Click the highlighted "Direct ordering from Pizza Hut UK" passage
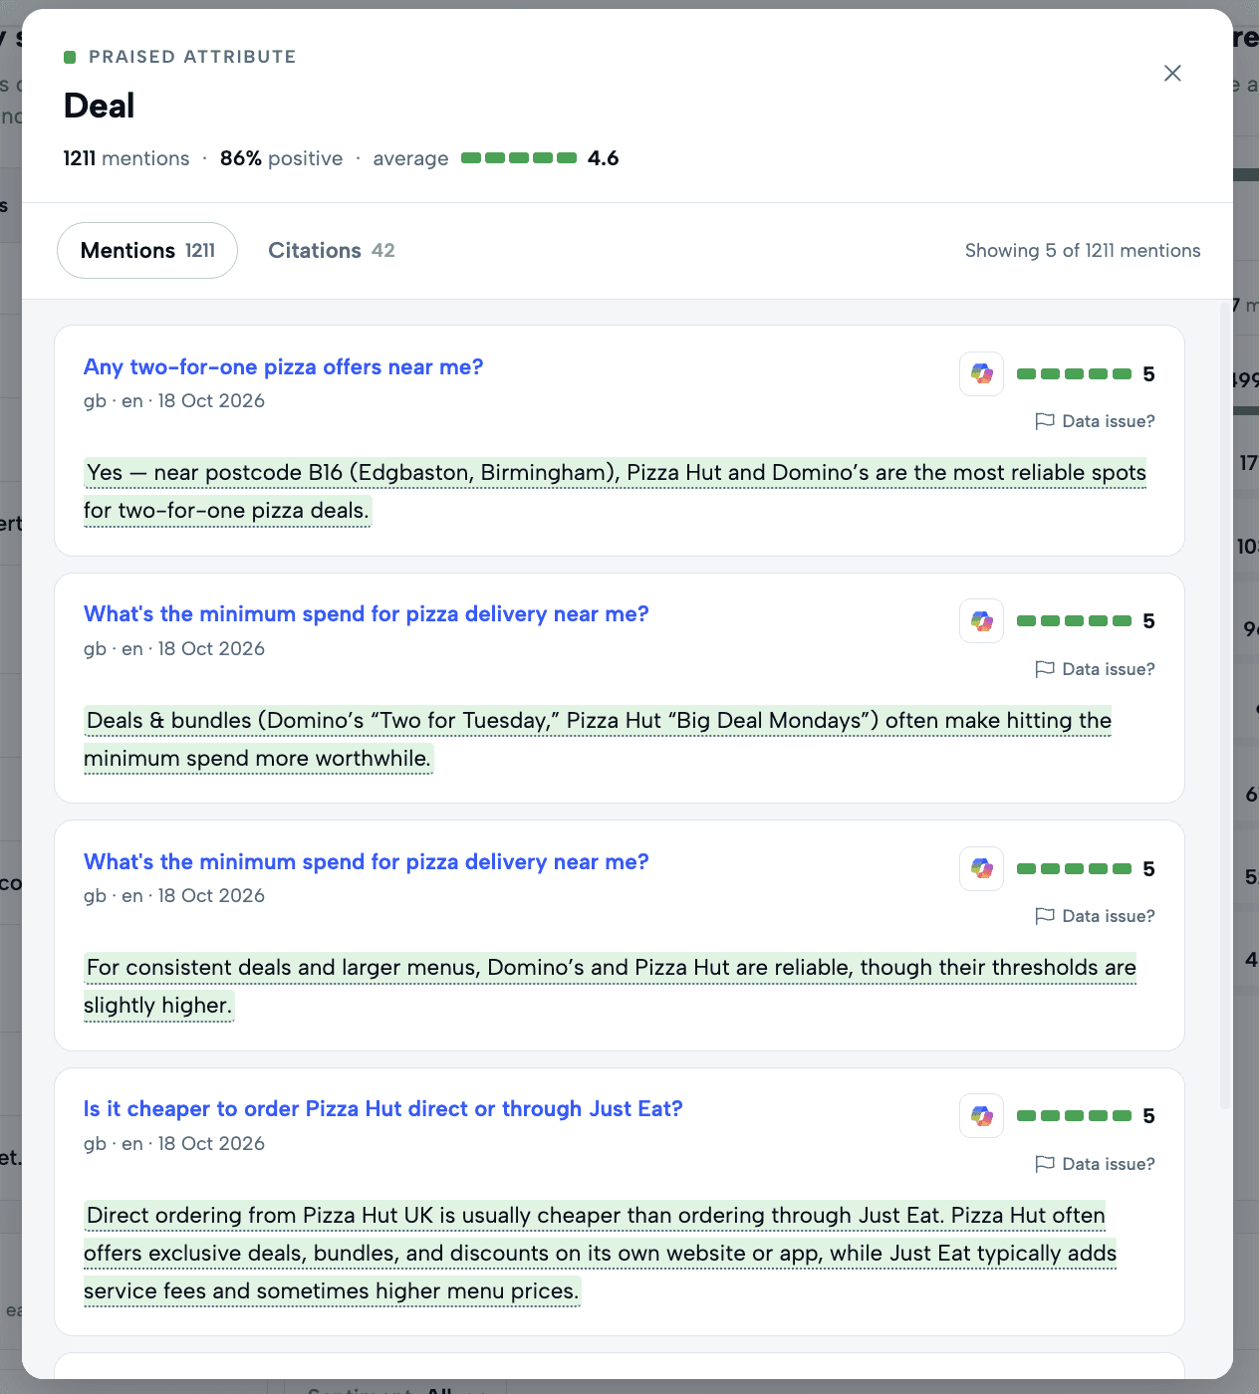Image resolution: width=1259 pixels, height=1394 pixels. pos(600,1253)
